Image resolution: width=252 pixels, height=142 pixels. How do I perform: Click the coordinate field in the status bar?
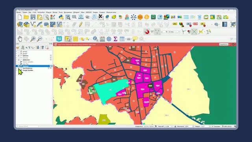tap(149, 127)
